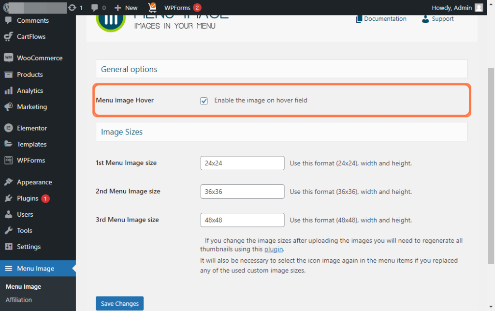This screenshot has height=311, width=495.
Task: Click the WordPress logo in admin bar
Action: pyautogui.click(x=6, y=8)
